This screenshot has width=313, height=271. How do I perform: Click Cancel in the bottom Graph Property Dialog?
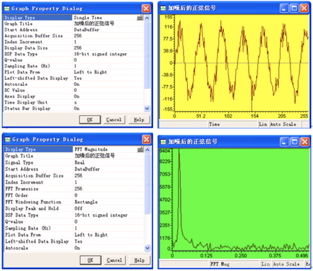point(114,260)
